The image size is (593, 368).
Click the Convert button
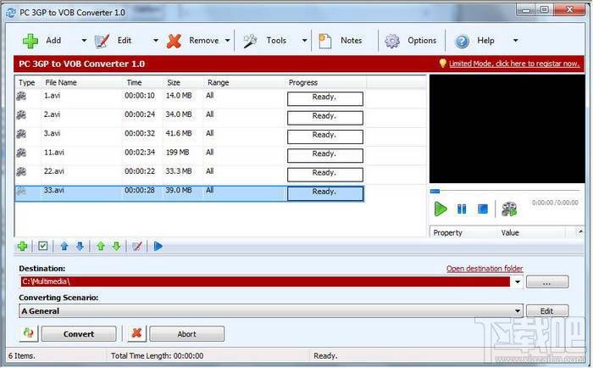click(79, 334)
